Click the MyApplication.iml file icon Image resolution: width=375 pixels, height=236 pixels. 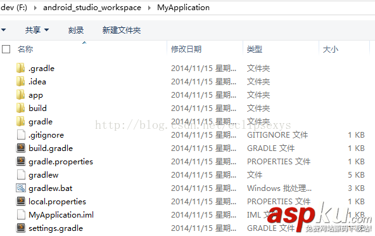click(21, 214)
